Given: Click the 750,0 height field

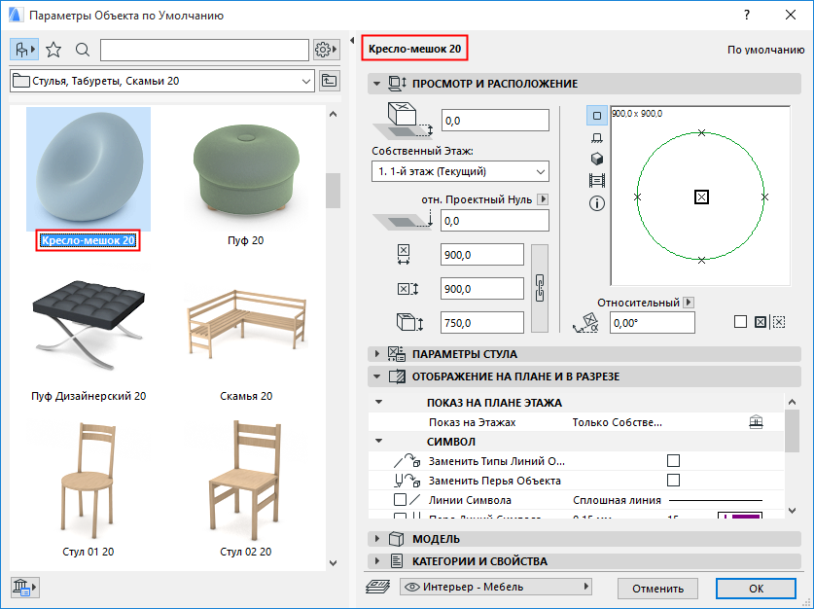Looking at the screenshot, I should pos(482,323).
